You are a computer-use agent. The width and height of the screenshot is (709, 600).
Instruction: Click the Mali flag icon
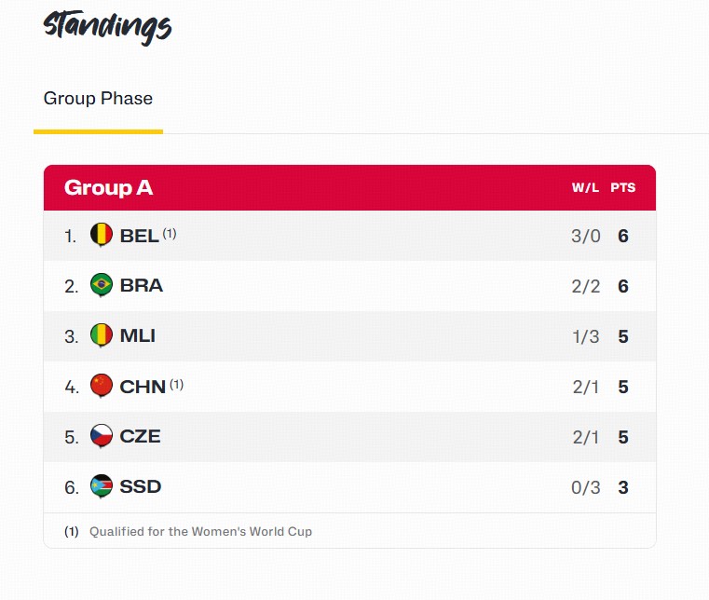tap(102, 335)
